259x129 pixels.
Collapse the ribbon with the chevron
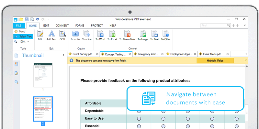coord(245,25)
